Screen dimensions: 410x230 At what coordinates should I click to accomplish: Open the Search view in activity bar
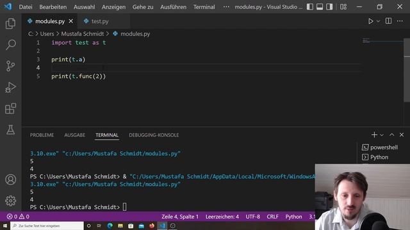point(10,45)
